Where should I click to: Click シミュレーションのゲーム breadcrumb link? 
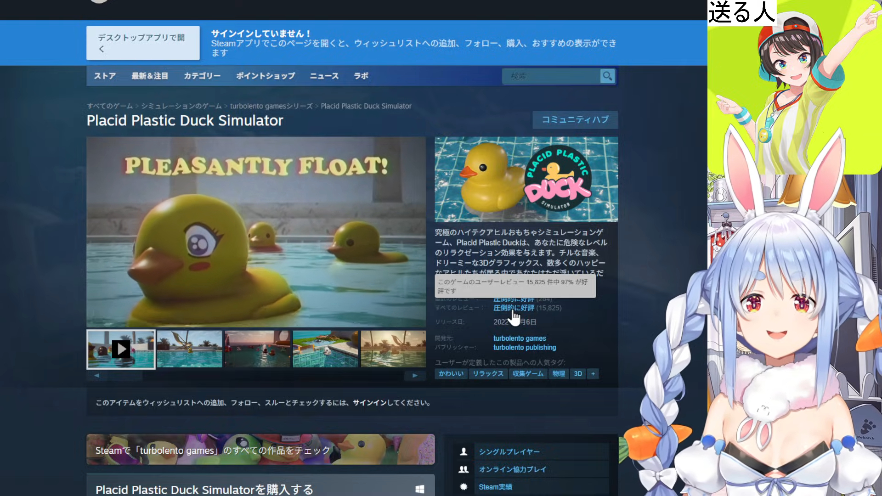click(x=181, y=106)
